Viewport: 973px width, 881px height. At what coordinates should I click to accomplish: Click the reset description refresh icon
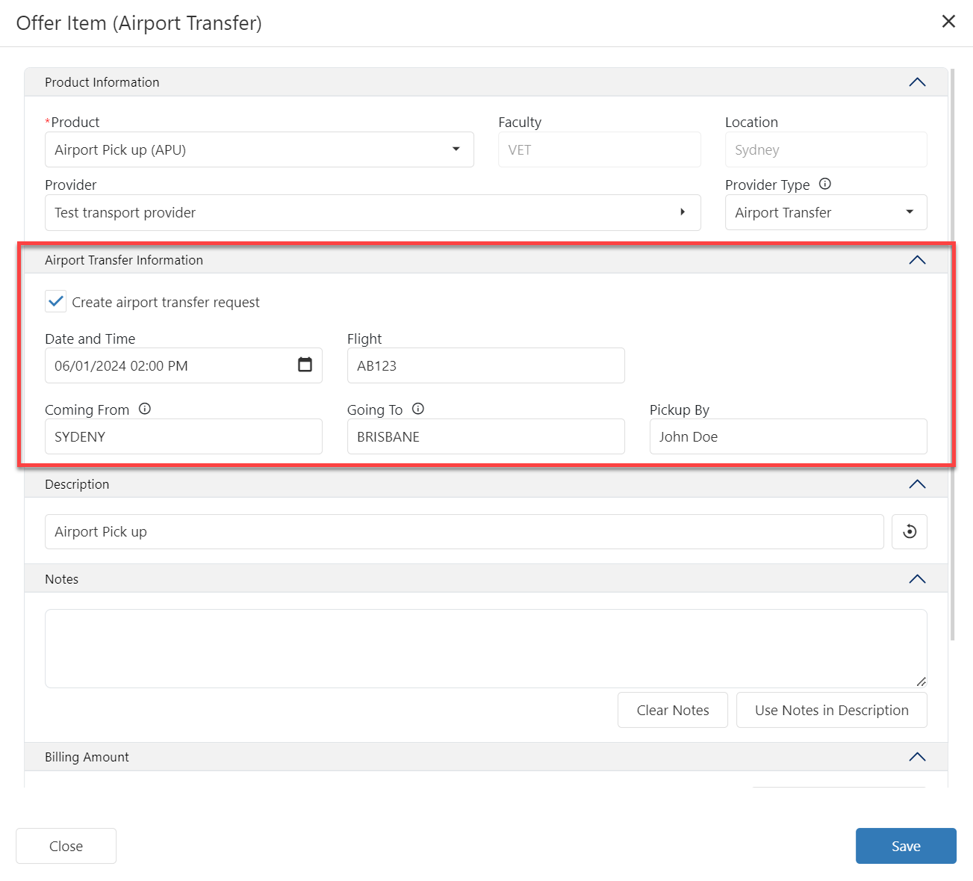pyautogui.click(x=909, y=532)
